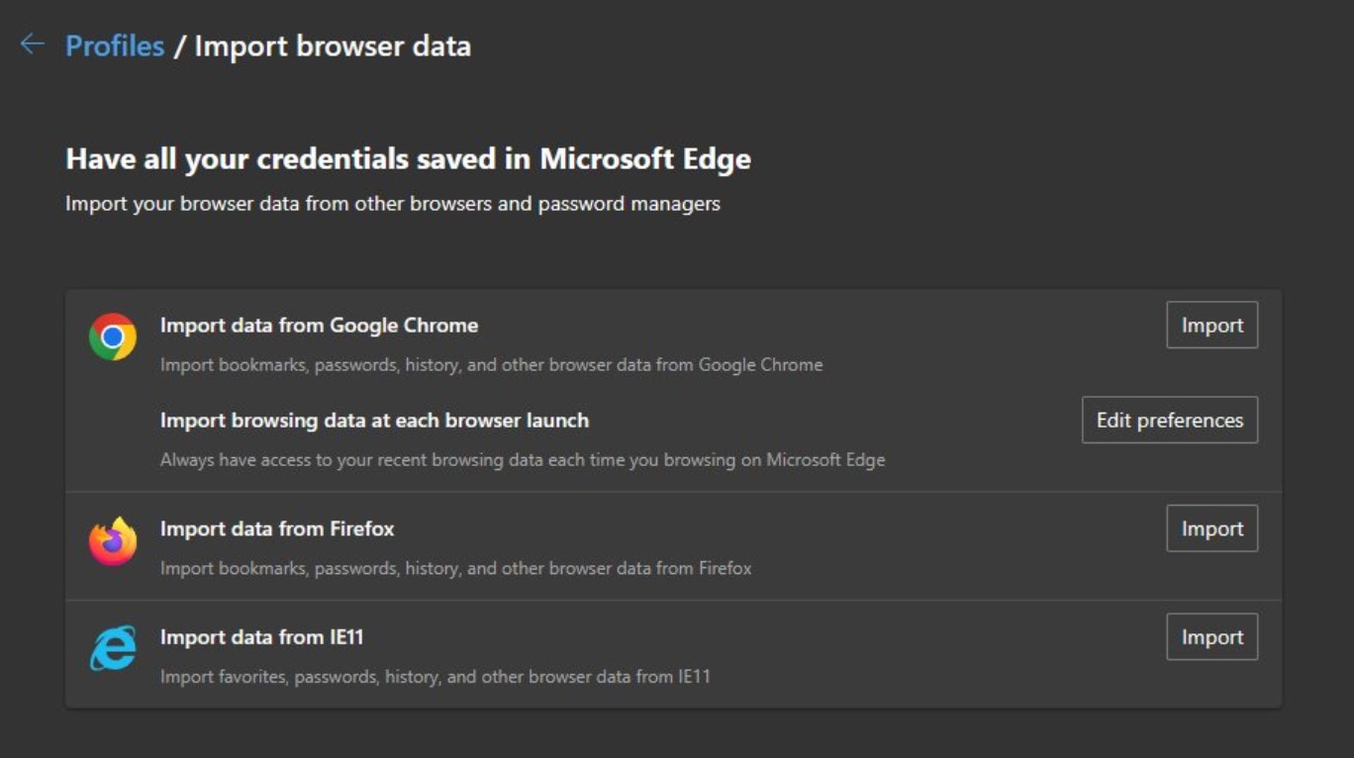This screenshot has height=758, width=1354.
Task: Open Edit preferences for browser launch import
Action: click(x=1169, y=420)
